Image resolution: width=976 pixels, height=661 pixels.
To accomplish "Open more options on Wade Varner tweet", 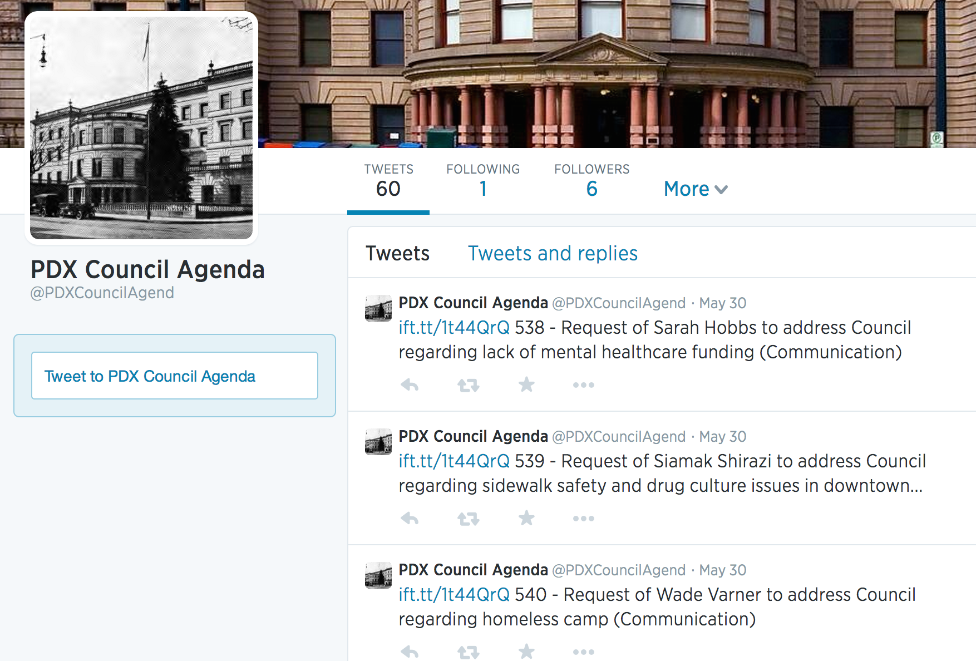I will tap(584, 652).
